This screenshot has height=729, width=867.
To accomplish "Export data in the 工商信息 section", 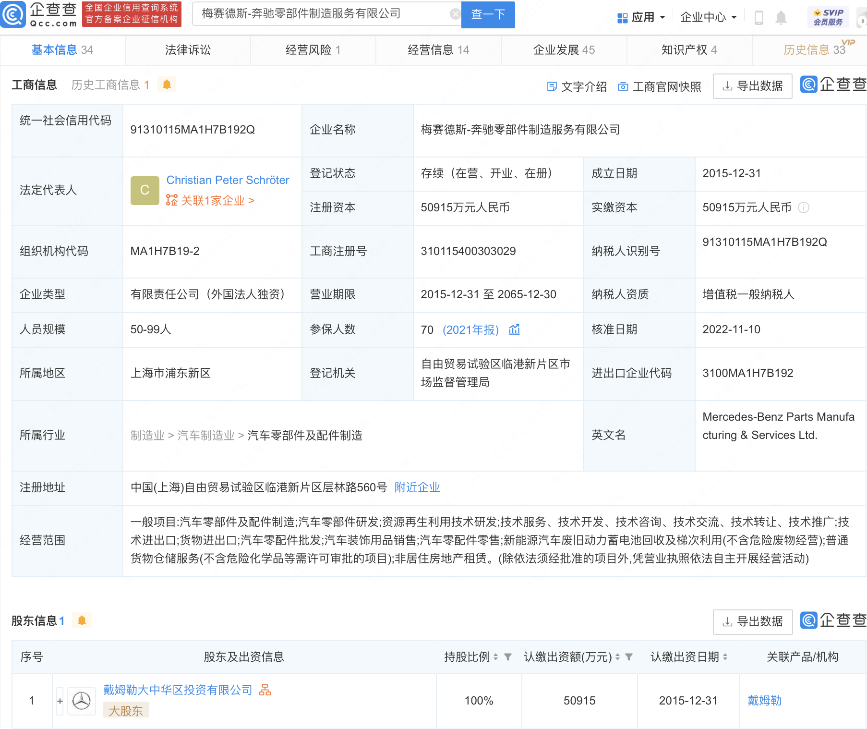I will (x=752, y=86).
